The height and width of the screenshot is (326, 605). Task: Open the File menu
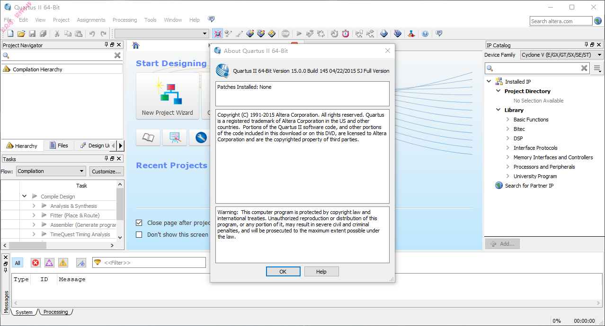click(8, 20)
